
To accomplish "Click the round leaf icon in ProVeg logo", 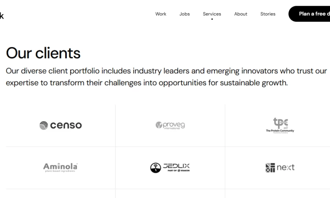I will tap(159, 125).
